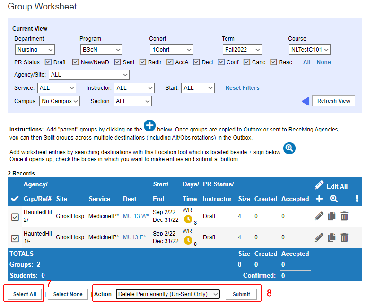The width and height of the screenshot is (367, 306).
Task: Delete the HauntedHil 1/- row via trash icon
Action: click(344, 237)
